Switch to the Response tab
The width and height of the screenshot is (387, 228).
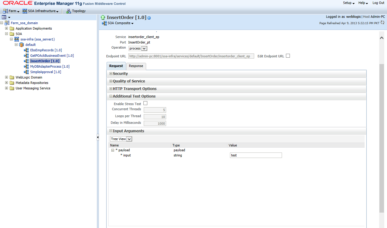click(136, 66)
